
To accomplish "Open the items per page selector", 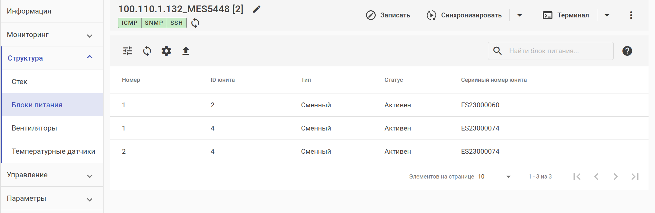I will [494, 177].
